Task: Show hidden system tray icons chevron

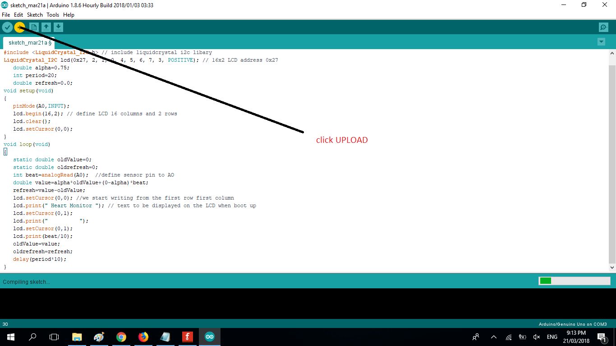Action: [494, 337]
